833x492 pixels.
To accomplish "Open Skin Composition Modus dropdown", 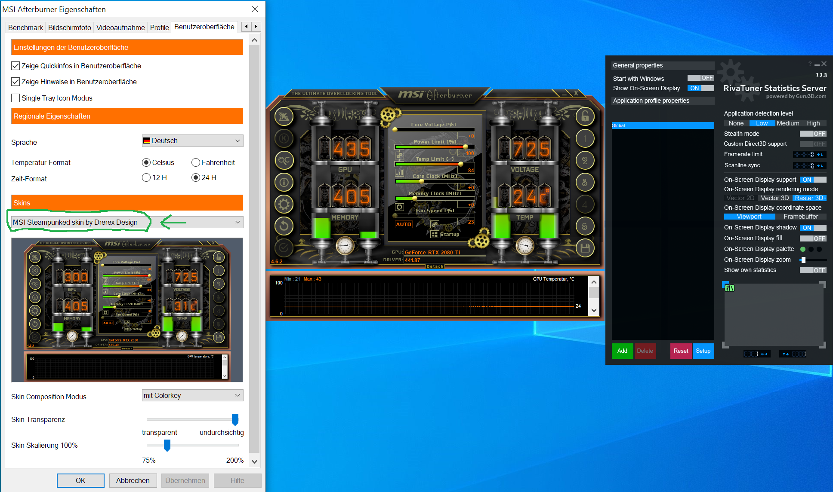I will point(192,395).
